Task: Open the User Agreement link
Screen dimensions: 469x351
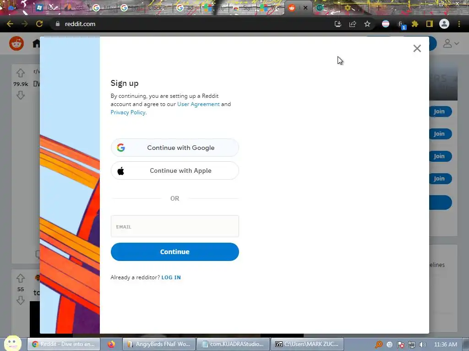Action: [x=198, y=104]
